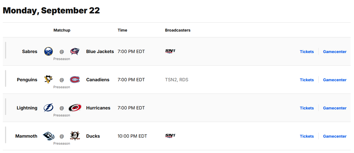Select the Pittsburgh Penguins logo
Viewport: 354px width, 153px height.
[x=49, y=80]
